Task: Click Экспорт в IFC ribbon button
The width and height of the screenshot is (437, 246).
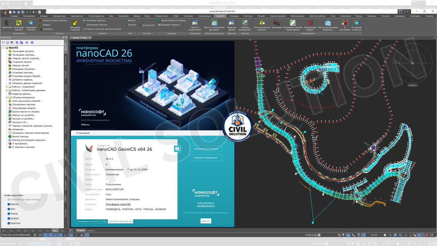Action: [147, 25]
